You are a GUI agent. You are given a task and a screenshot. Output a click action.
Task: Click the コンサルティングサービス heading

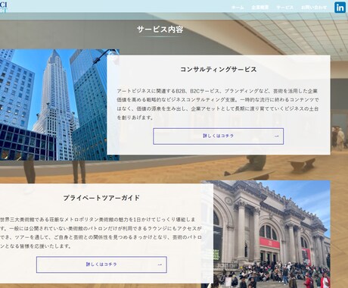(219, 69)
